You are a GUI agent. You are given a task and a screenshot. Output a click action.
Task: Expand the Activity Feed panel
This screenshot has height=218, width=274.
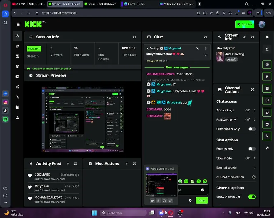(76, 163)
